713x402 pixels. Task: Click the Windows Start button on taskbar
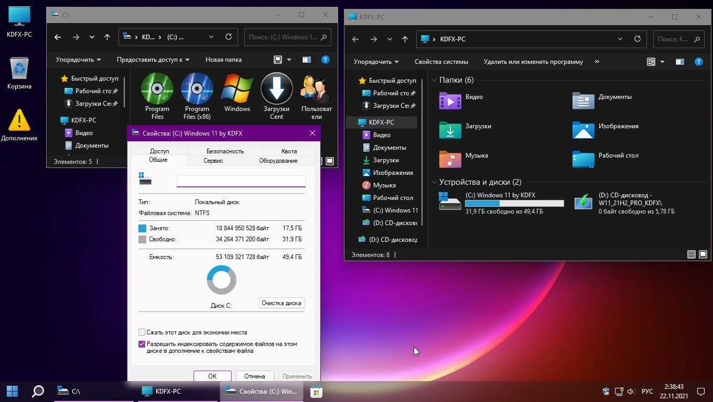coord(12,391)
